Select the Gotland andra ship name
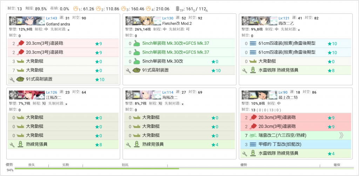The image size is (359, 176). tap(58, 23)
